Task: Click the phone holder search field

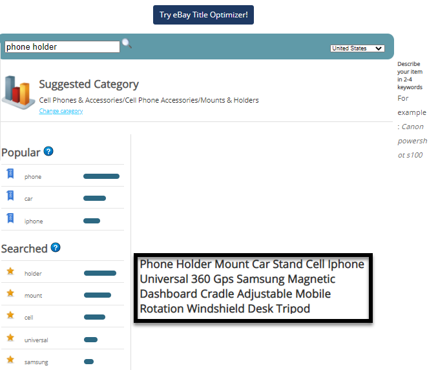Action: tap(62, 46)
